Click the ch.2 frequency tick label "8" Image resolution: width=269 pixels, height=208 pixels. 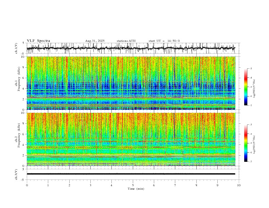[x=24, y=124]
